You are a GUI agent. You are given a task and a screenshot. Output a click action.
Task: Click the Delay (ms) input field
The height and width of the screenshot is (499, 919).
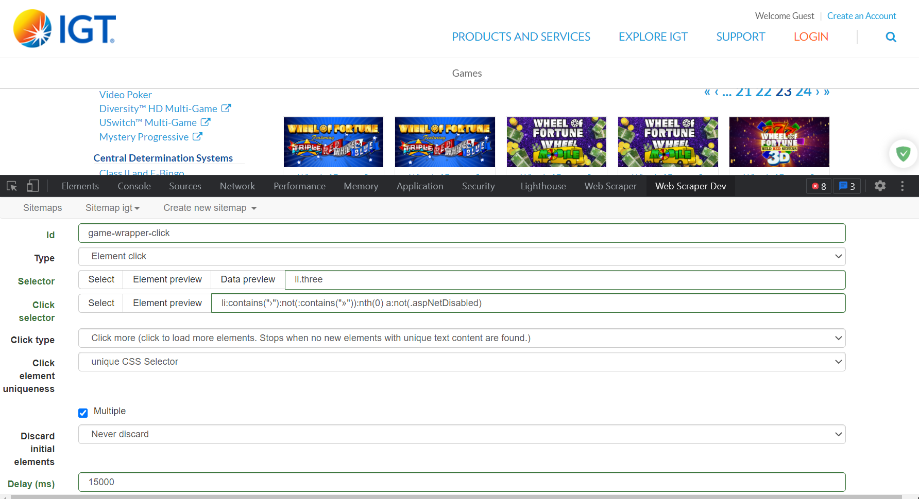[462, 482]
